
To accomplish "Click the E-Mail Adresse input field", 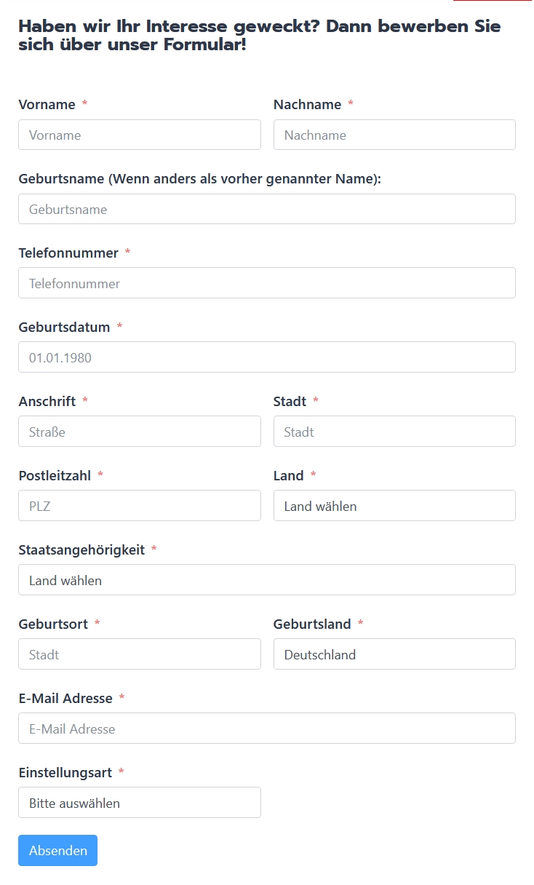I will pyautogui.click(x=267, y=729).
